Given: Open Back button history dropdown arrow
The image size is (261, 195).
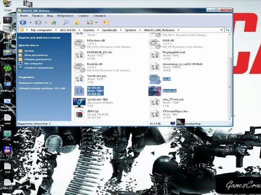Looking at the screenshot, I should tap(31, 22).
